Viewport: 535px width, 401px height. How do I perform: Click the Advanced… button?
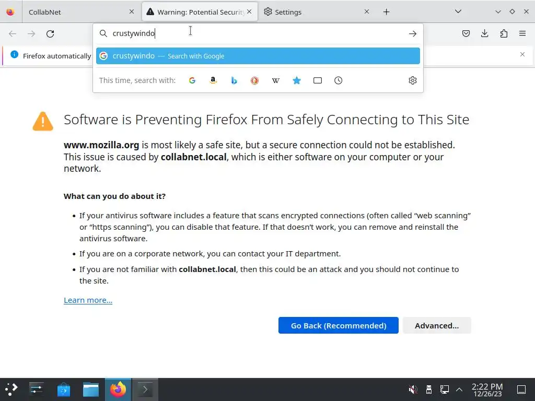coord(437,326)
